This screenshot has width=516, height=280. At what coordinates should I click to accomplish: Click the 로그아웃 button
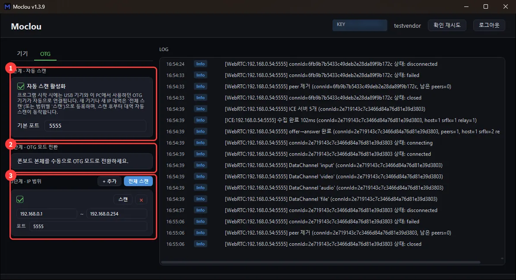coord(489,25)
